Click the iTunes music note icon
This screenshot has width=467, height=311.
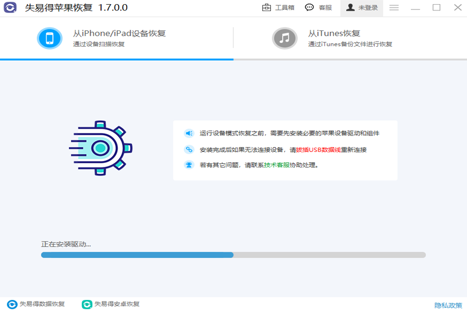tap(284, 39)
